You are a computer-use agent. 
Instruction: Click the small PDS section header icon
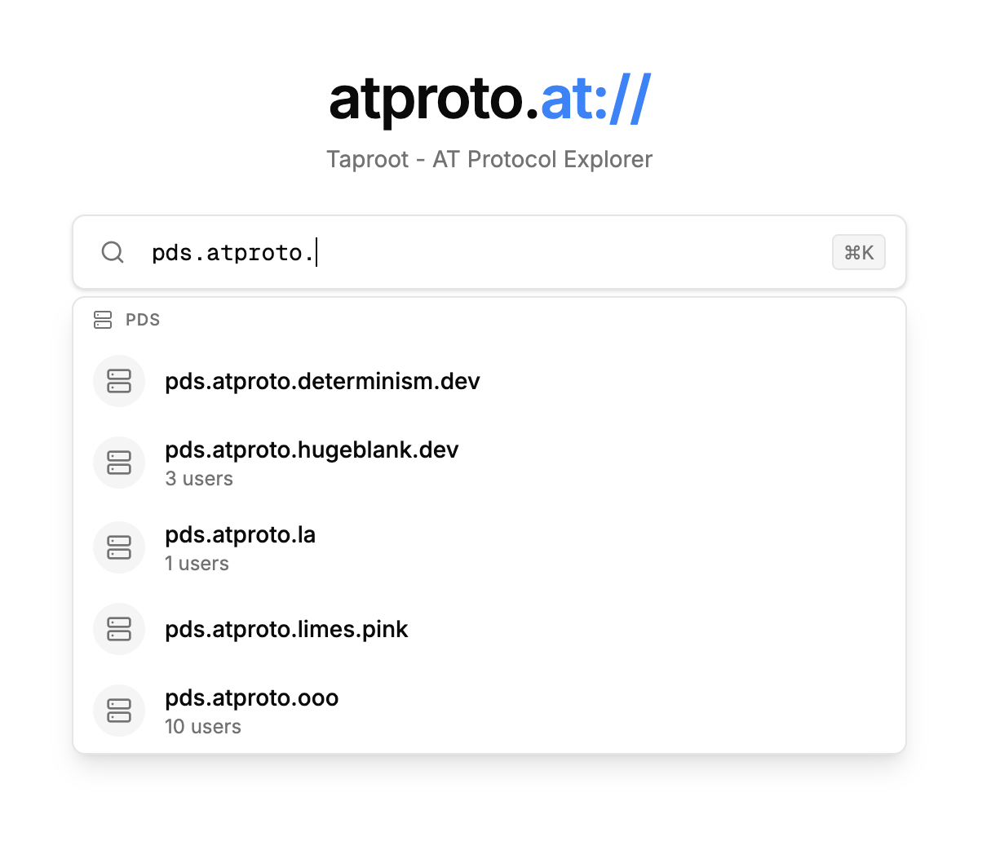click(x=103, y=320)
